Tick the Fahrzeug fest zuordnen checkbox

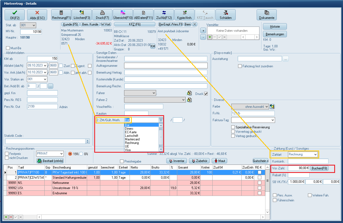pyautogui.click(x=240, y=66)
